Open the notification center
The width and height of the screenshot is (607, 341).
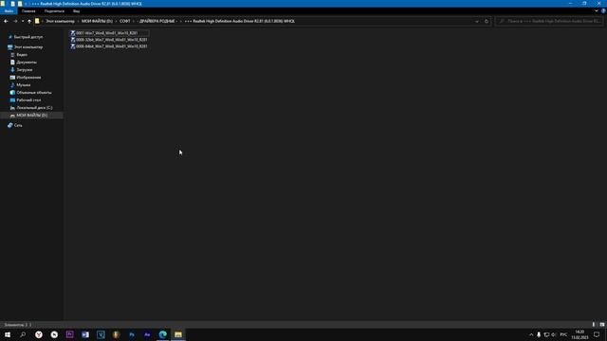pyautogui.click(x=597, y=334)
